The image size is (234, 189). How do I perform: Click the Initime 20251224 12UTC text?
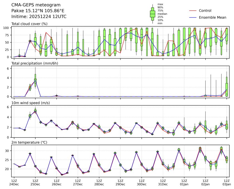pyautogui.click(x=39, y=17)
